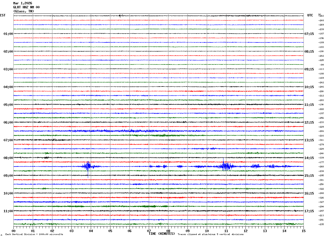Screen dimensions: 325x238
Task: Click the DC offset value -177
Action: 321,162
